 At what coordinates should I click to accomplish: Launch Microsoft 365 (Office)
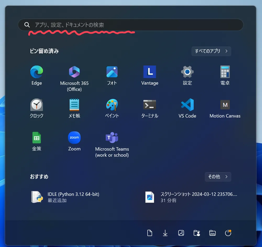74,72
